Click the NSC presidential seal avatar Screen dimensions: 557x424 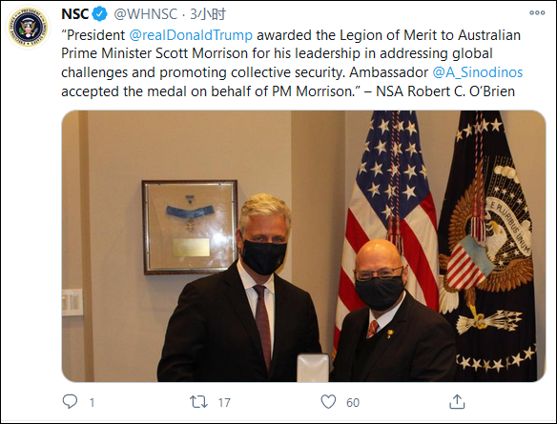tap(28, 28)
